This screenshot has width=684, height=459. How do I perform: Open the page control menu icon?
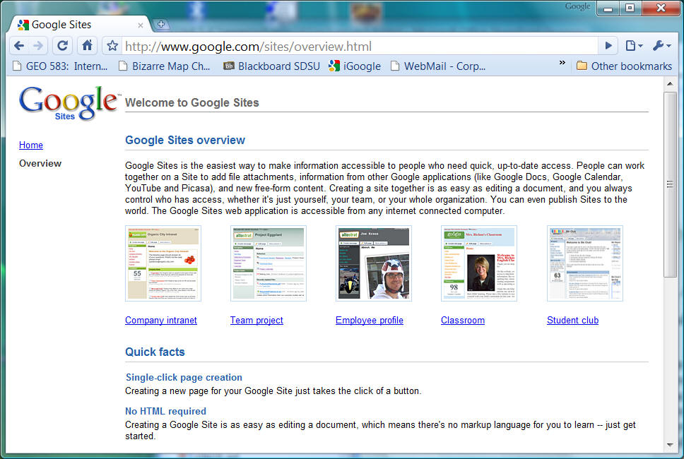[634, 45]
